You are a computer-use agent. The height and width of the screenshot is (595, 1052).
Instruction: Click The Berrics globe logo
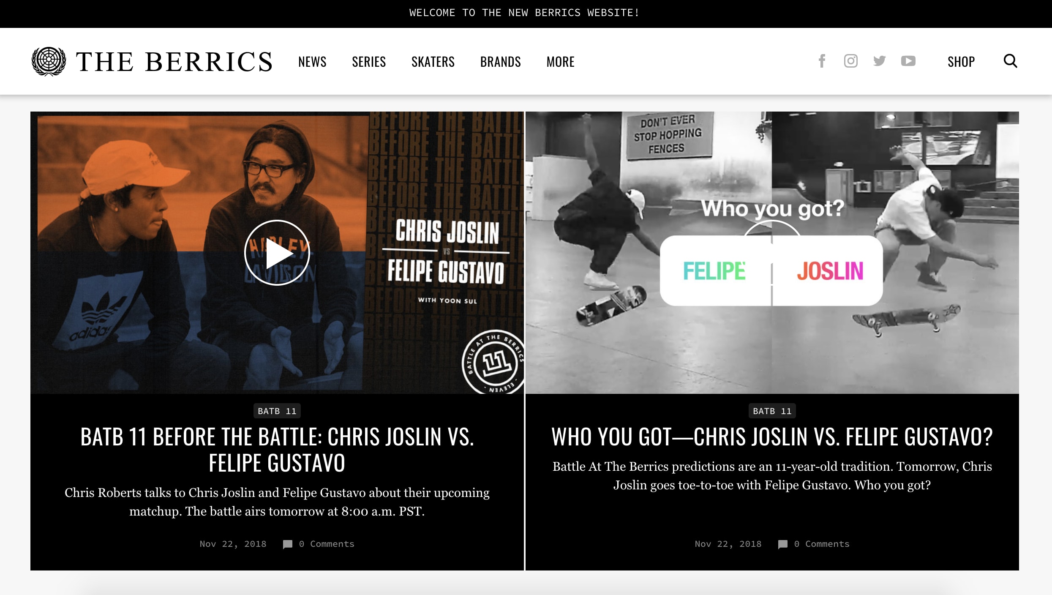click(49, 61)
